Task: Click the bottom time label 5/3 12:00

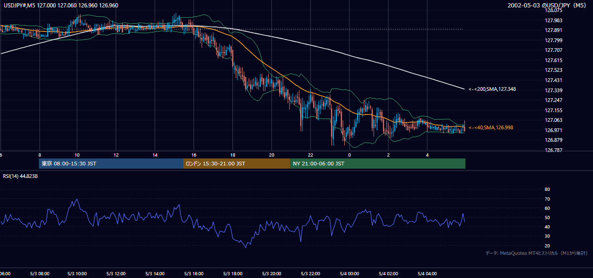Action: (x=117, y=274)
